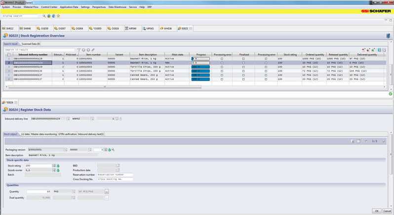Toggle Processing error checkbox in first row

[222, 59]
